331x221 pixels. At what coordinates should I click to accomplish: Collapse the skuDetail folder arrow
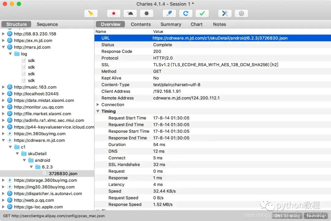click(17, 153)
